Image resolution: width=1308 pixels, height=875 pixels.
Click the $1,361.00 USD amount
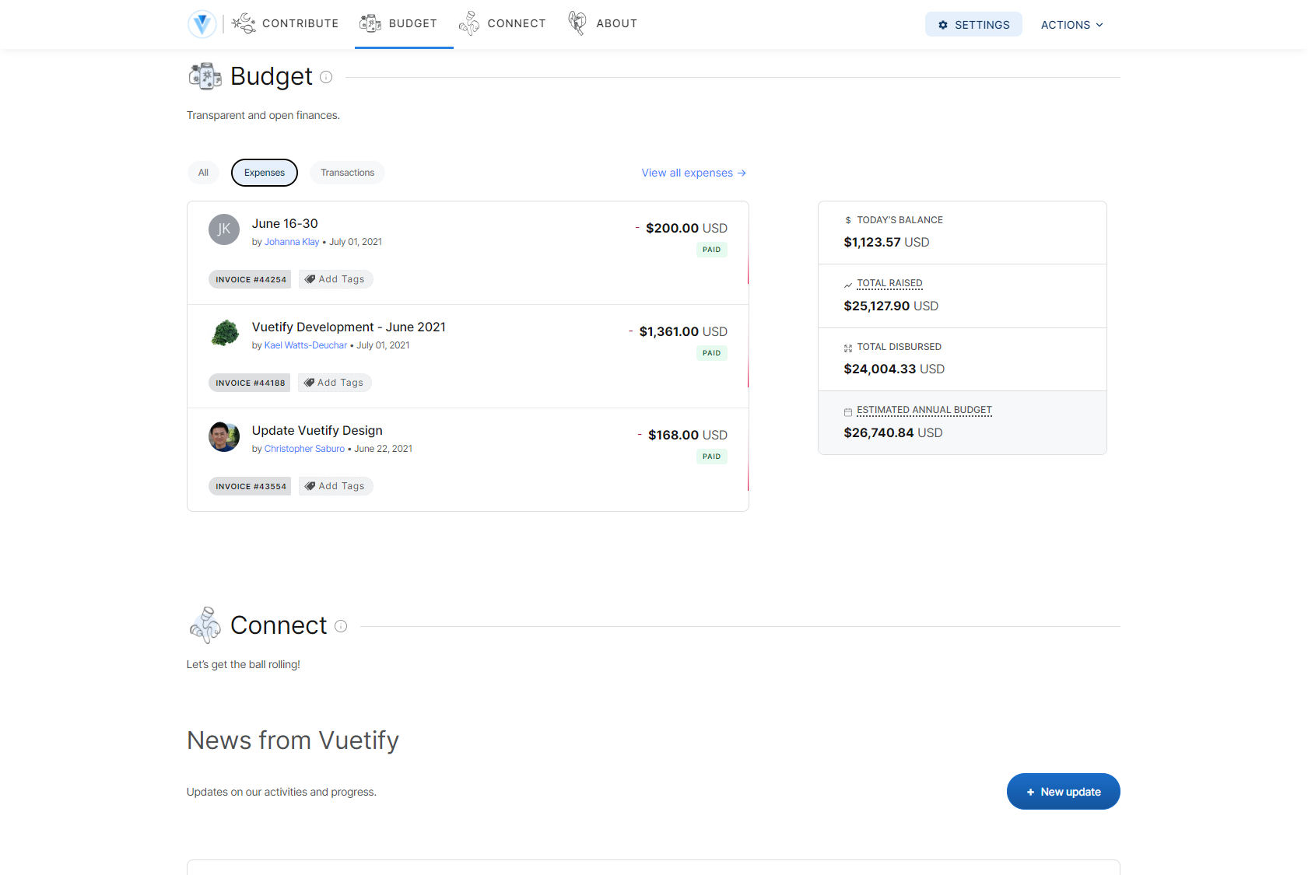click(x=683, y=331)
